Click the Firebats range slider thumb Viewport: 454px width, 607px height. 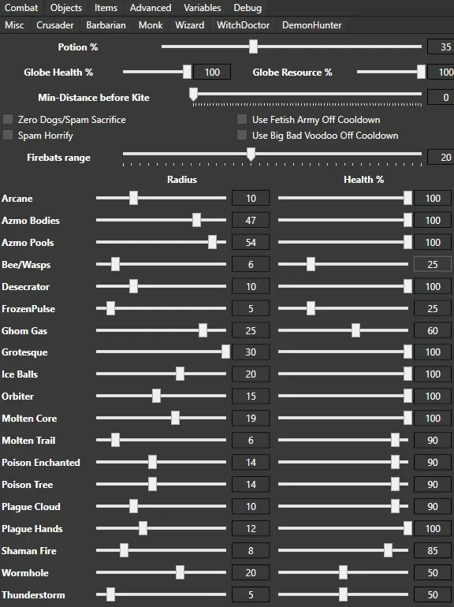[251, 154]
